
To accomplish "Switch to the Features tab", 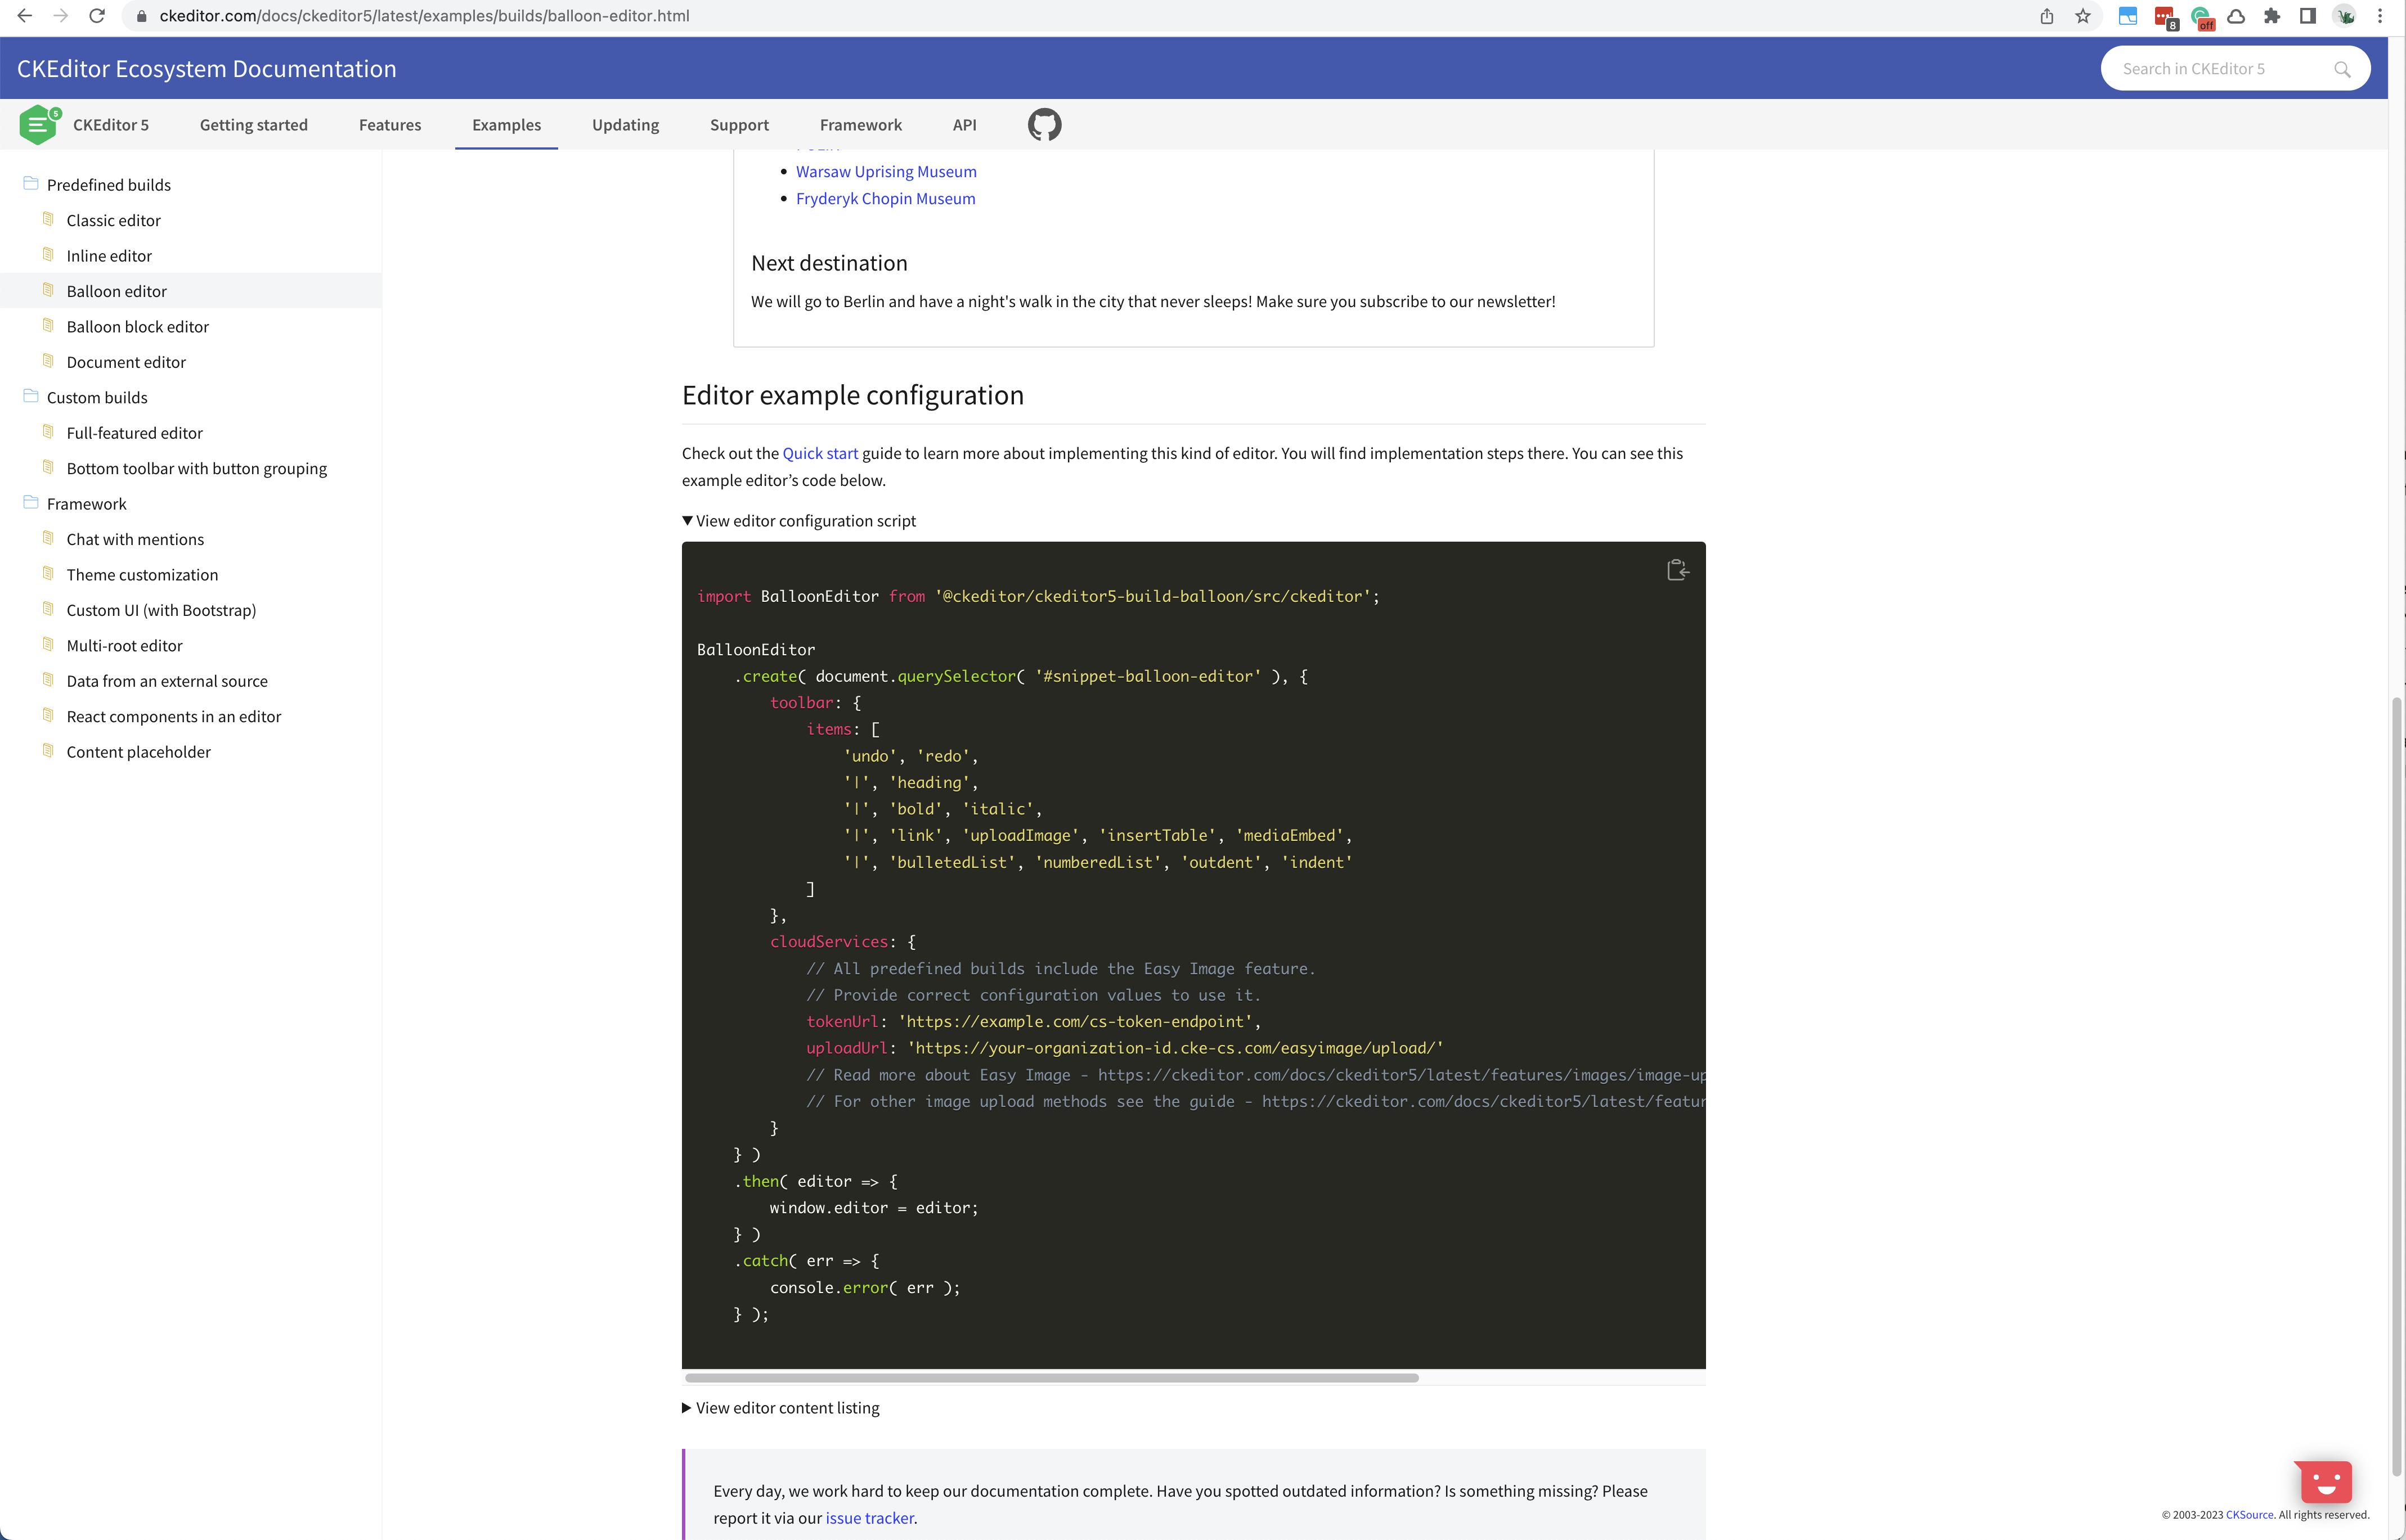I will (x=390, y=124).
